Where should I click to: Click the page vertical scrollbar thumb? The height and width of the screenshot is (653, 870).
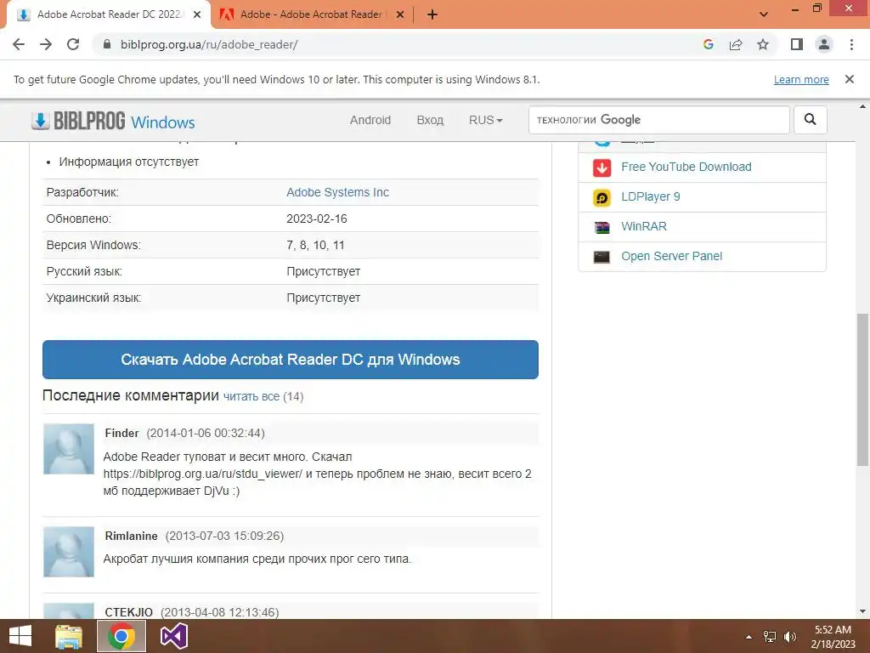862,389
